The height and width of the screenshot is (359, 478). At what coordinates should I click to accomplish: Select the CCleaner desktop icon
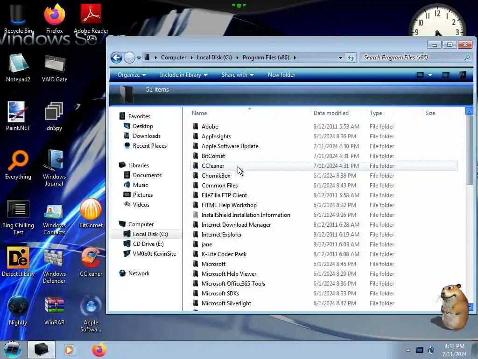91,262
